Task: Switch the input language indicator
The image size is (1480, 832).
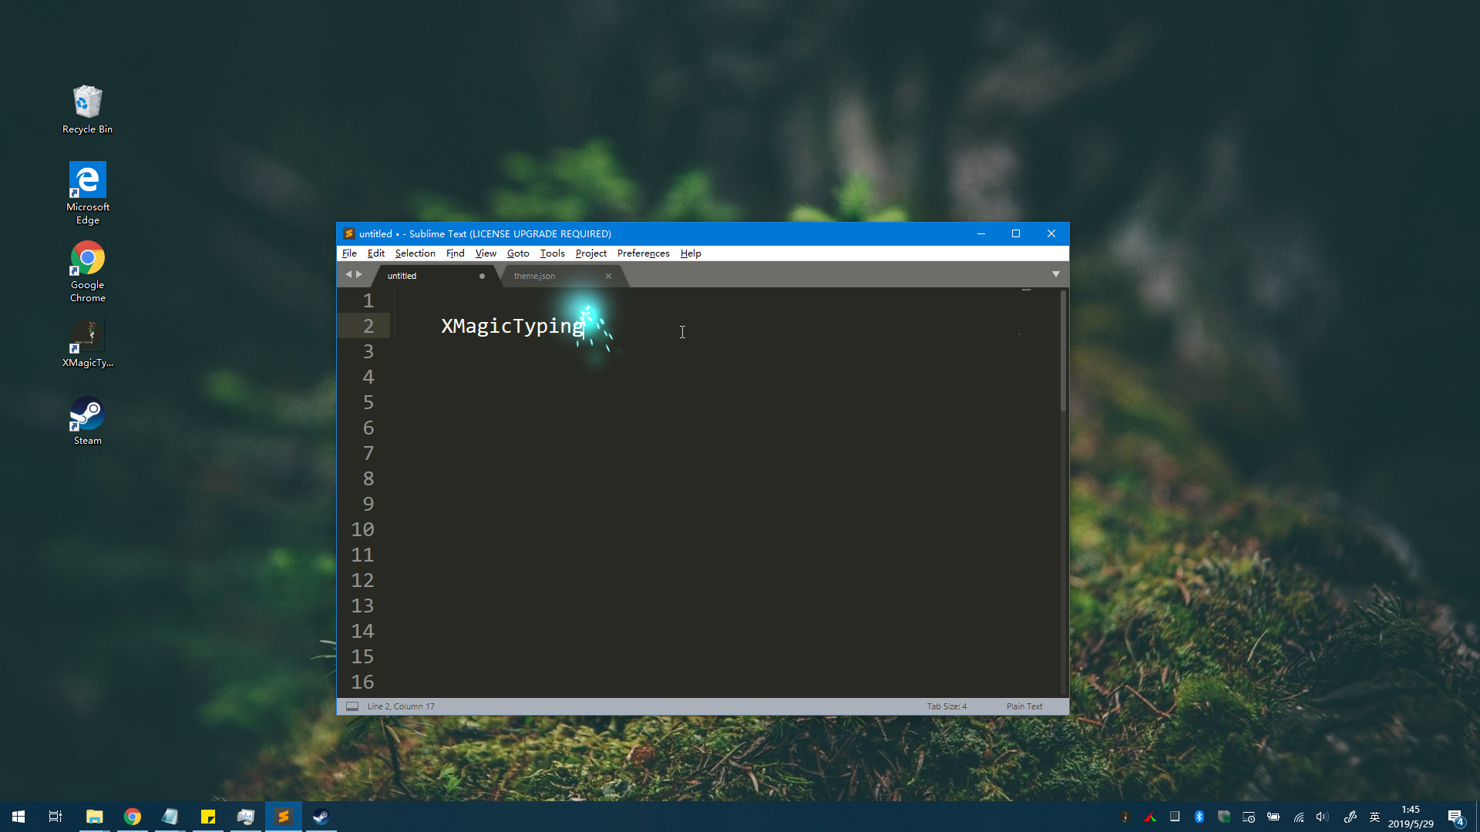Action: 1374,817
